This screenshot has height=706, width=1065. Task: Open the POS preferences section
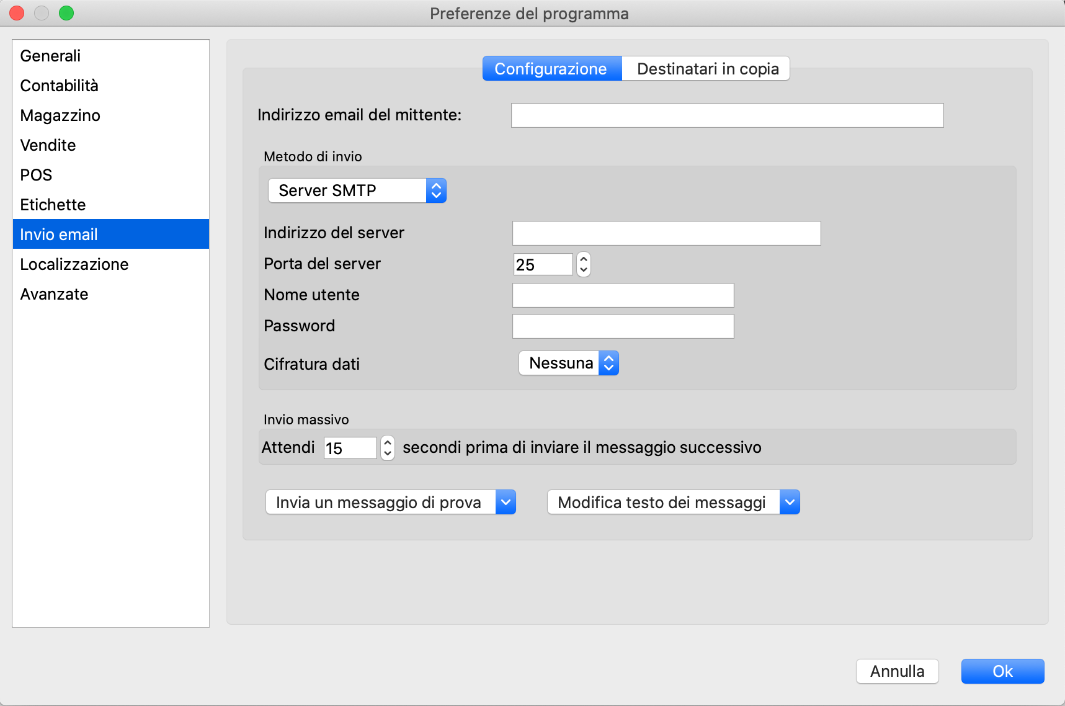point(36,175)
